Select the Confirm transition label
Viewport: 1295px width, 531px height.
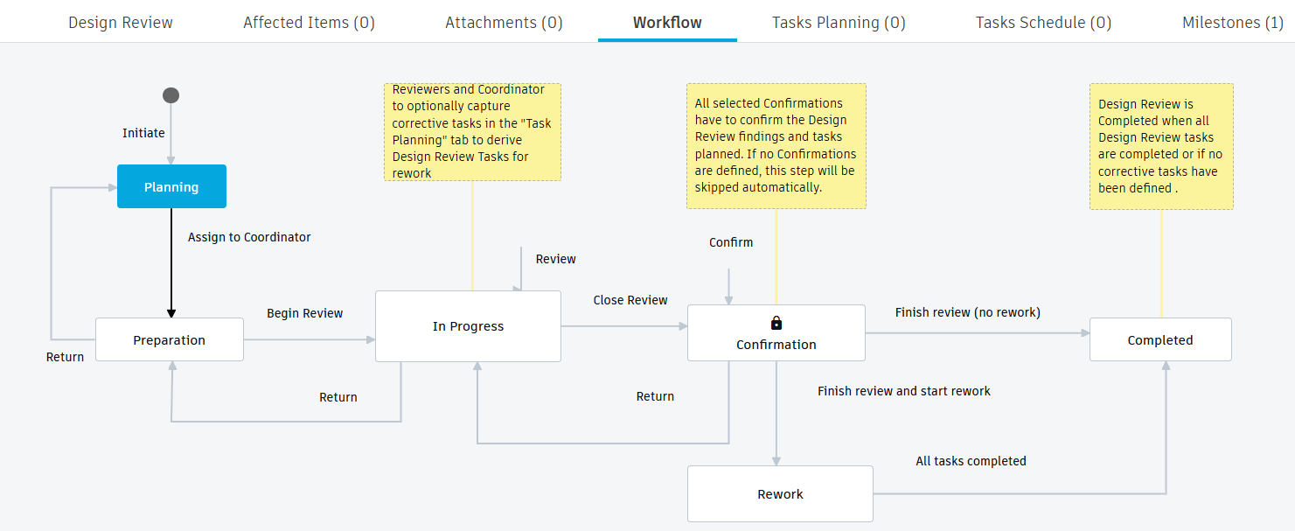(731, 242)
